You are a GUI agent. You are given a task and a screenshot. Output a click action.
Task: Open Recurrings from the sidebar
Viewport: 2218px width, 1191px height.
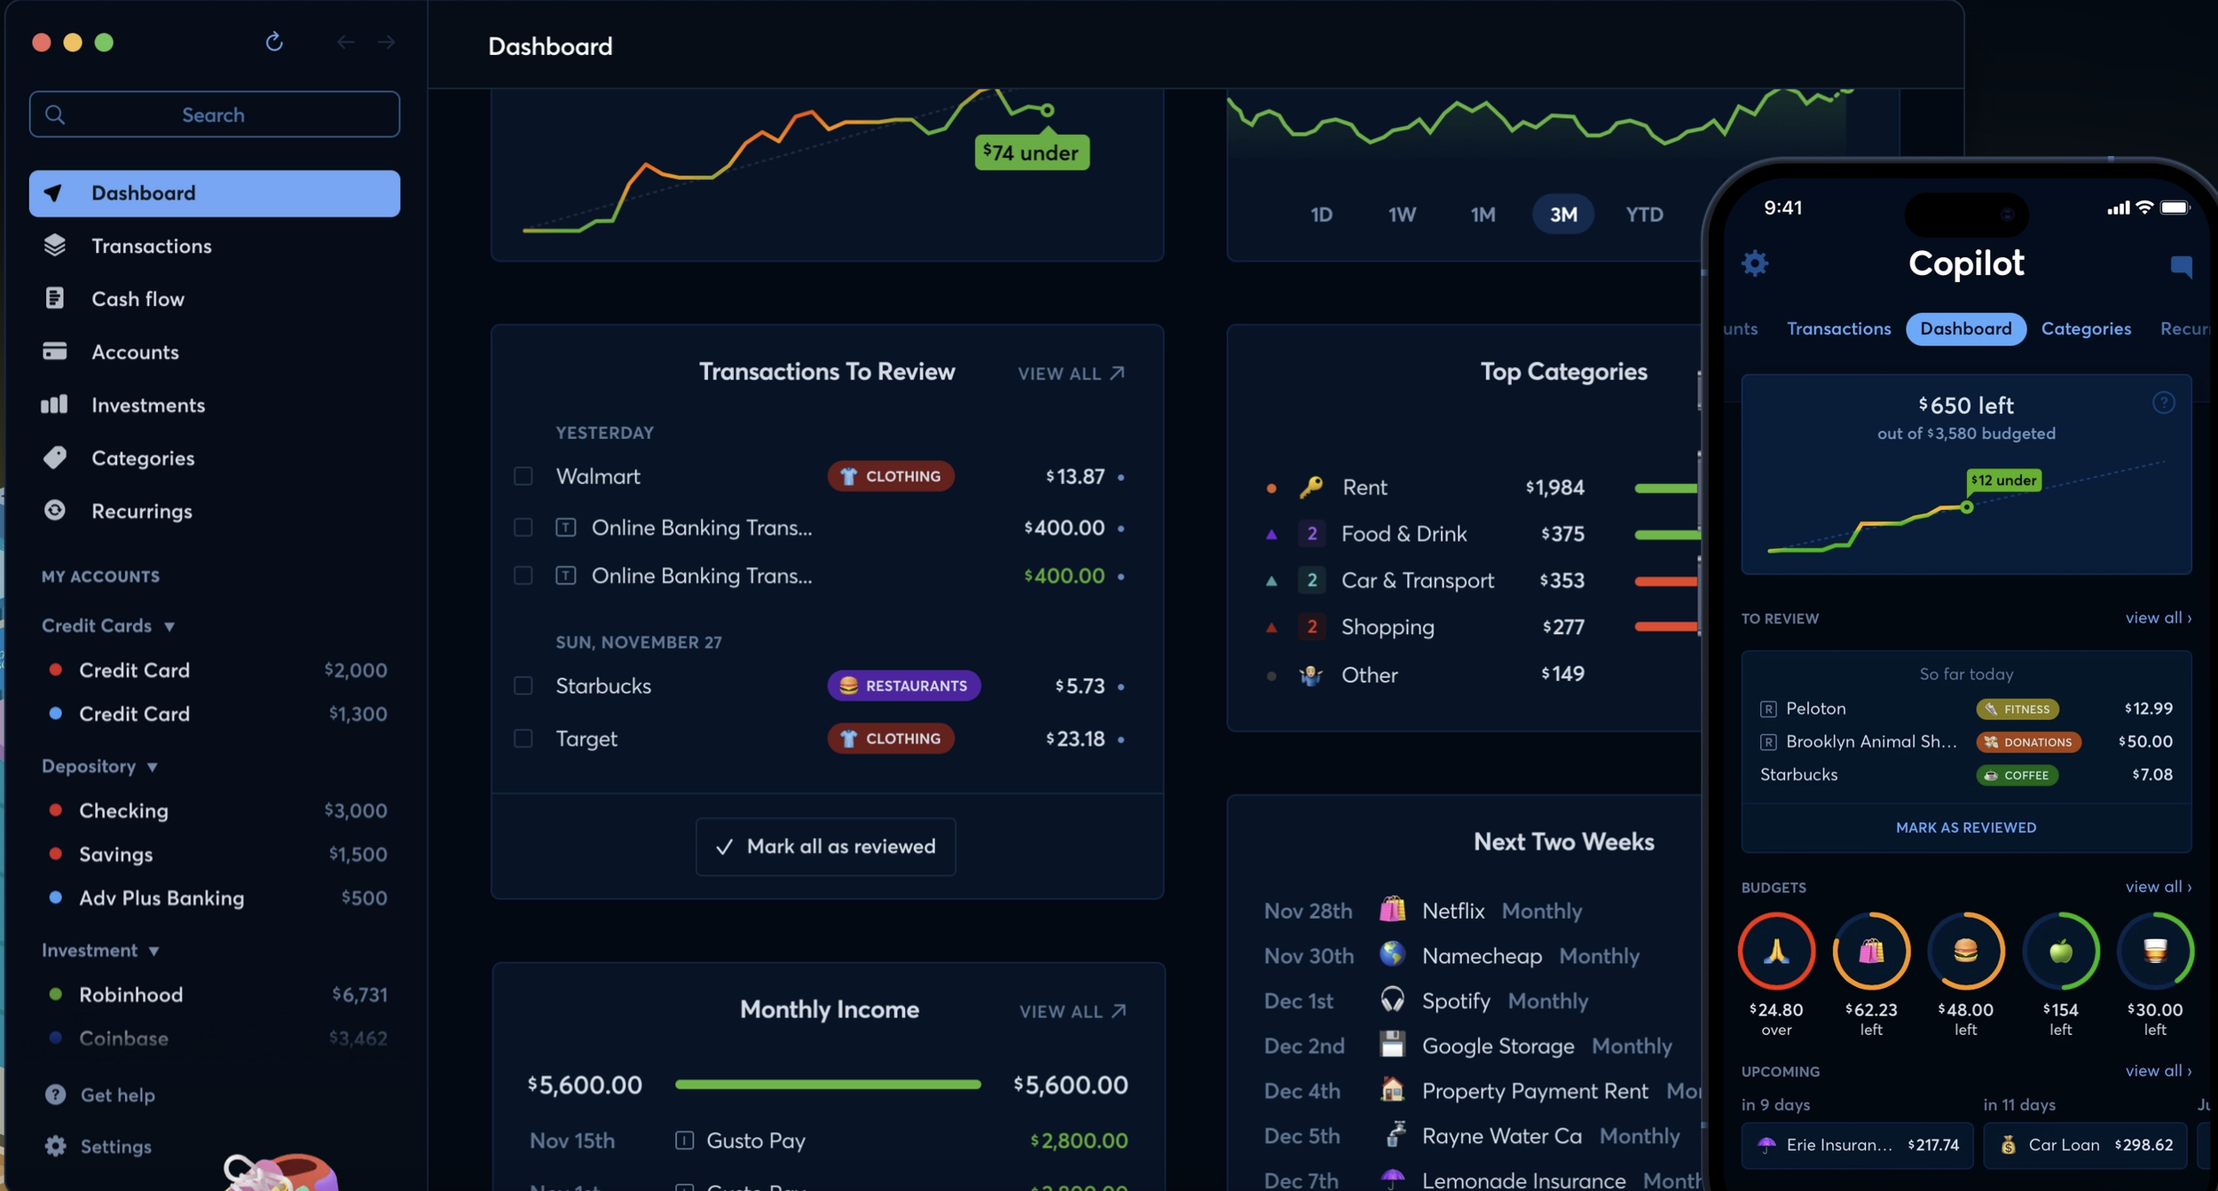tap(141, 511)
